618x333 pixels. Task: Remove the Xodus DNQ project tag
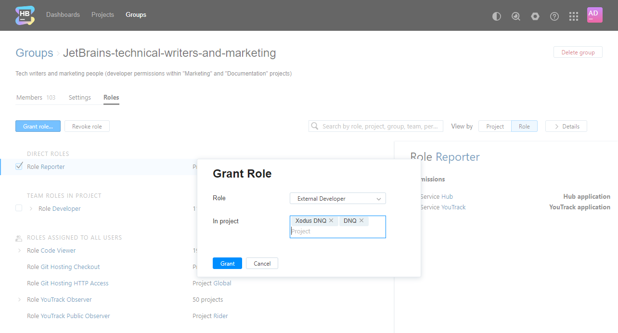331,220
